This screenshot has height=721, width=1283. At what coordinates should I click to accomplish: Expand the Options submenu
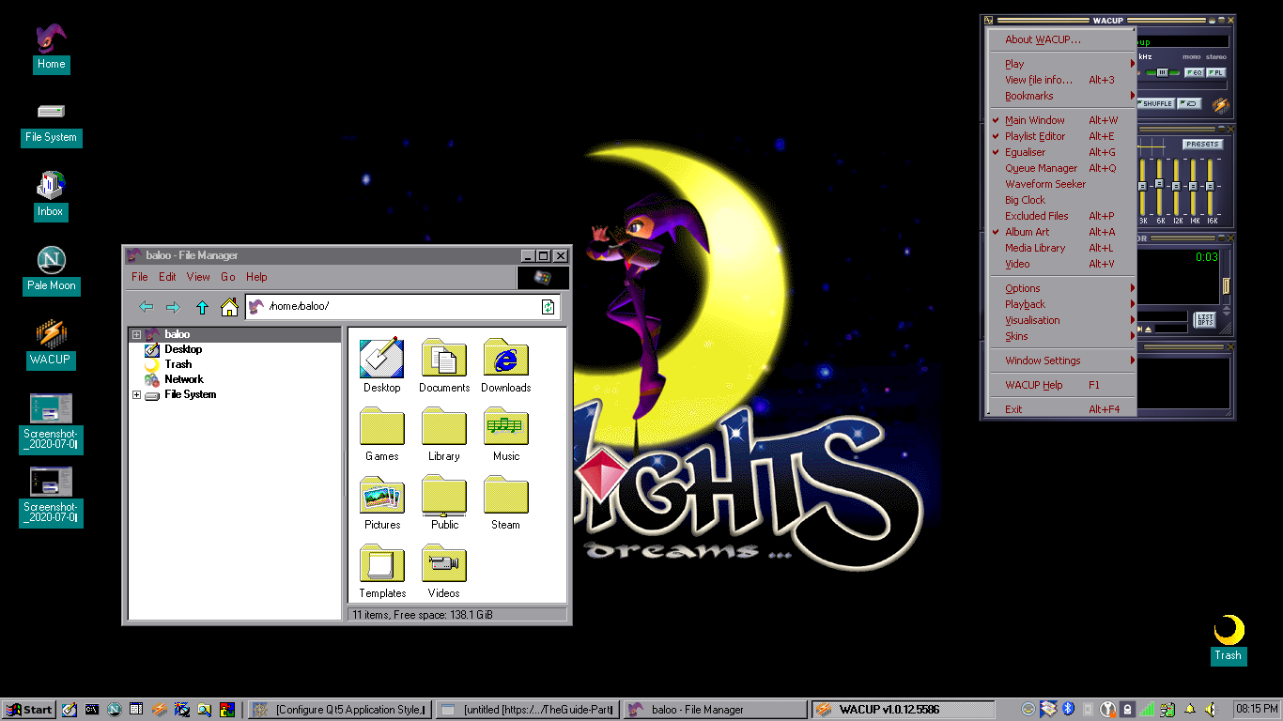pyautogui.click(x=1062, y=288)
